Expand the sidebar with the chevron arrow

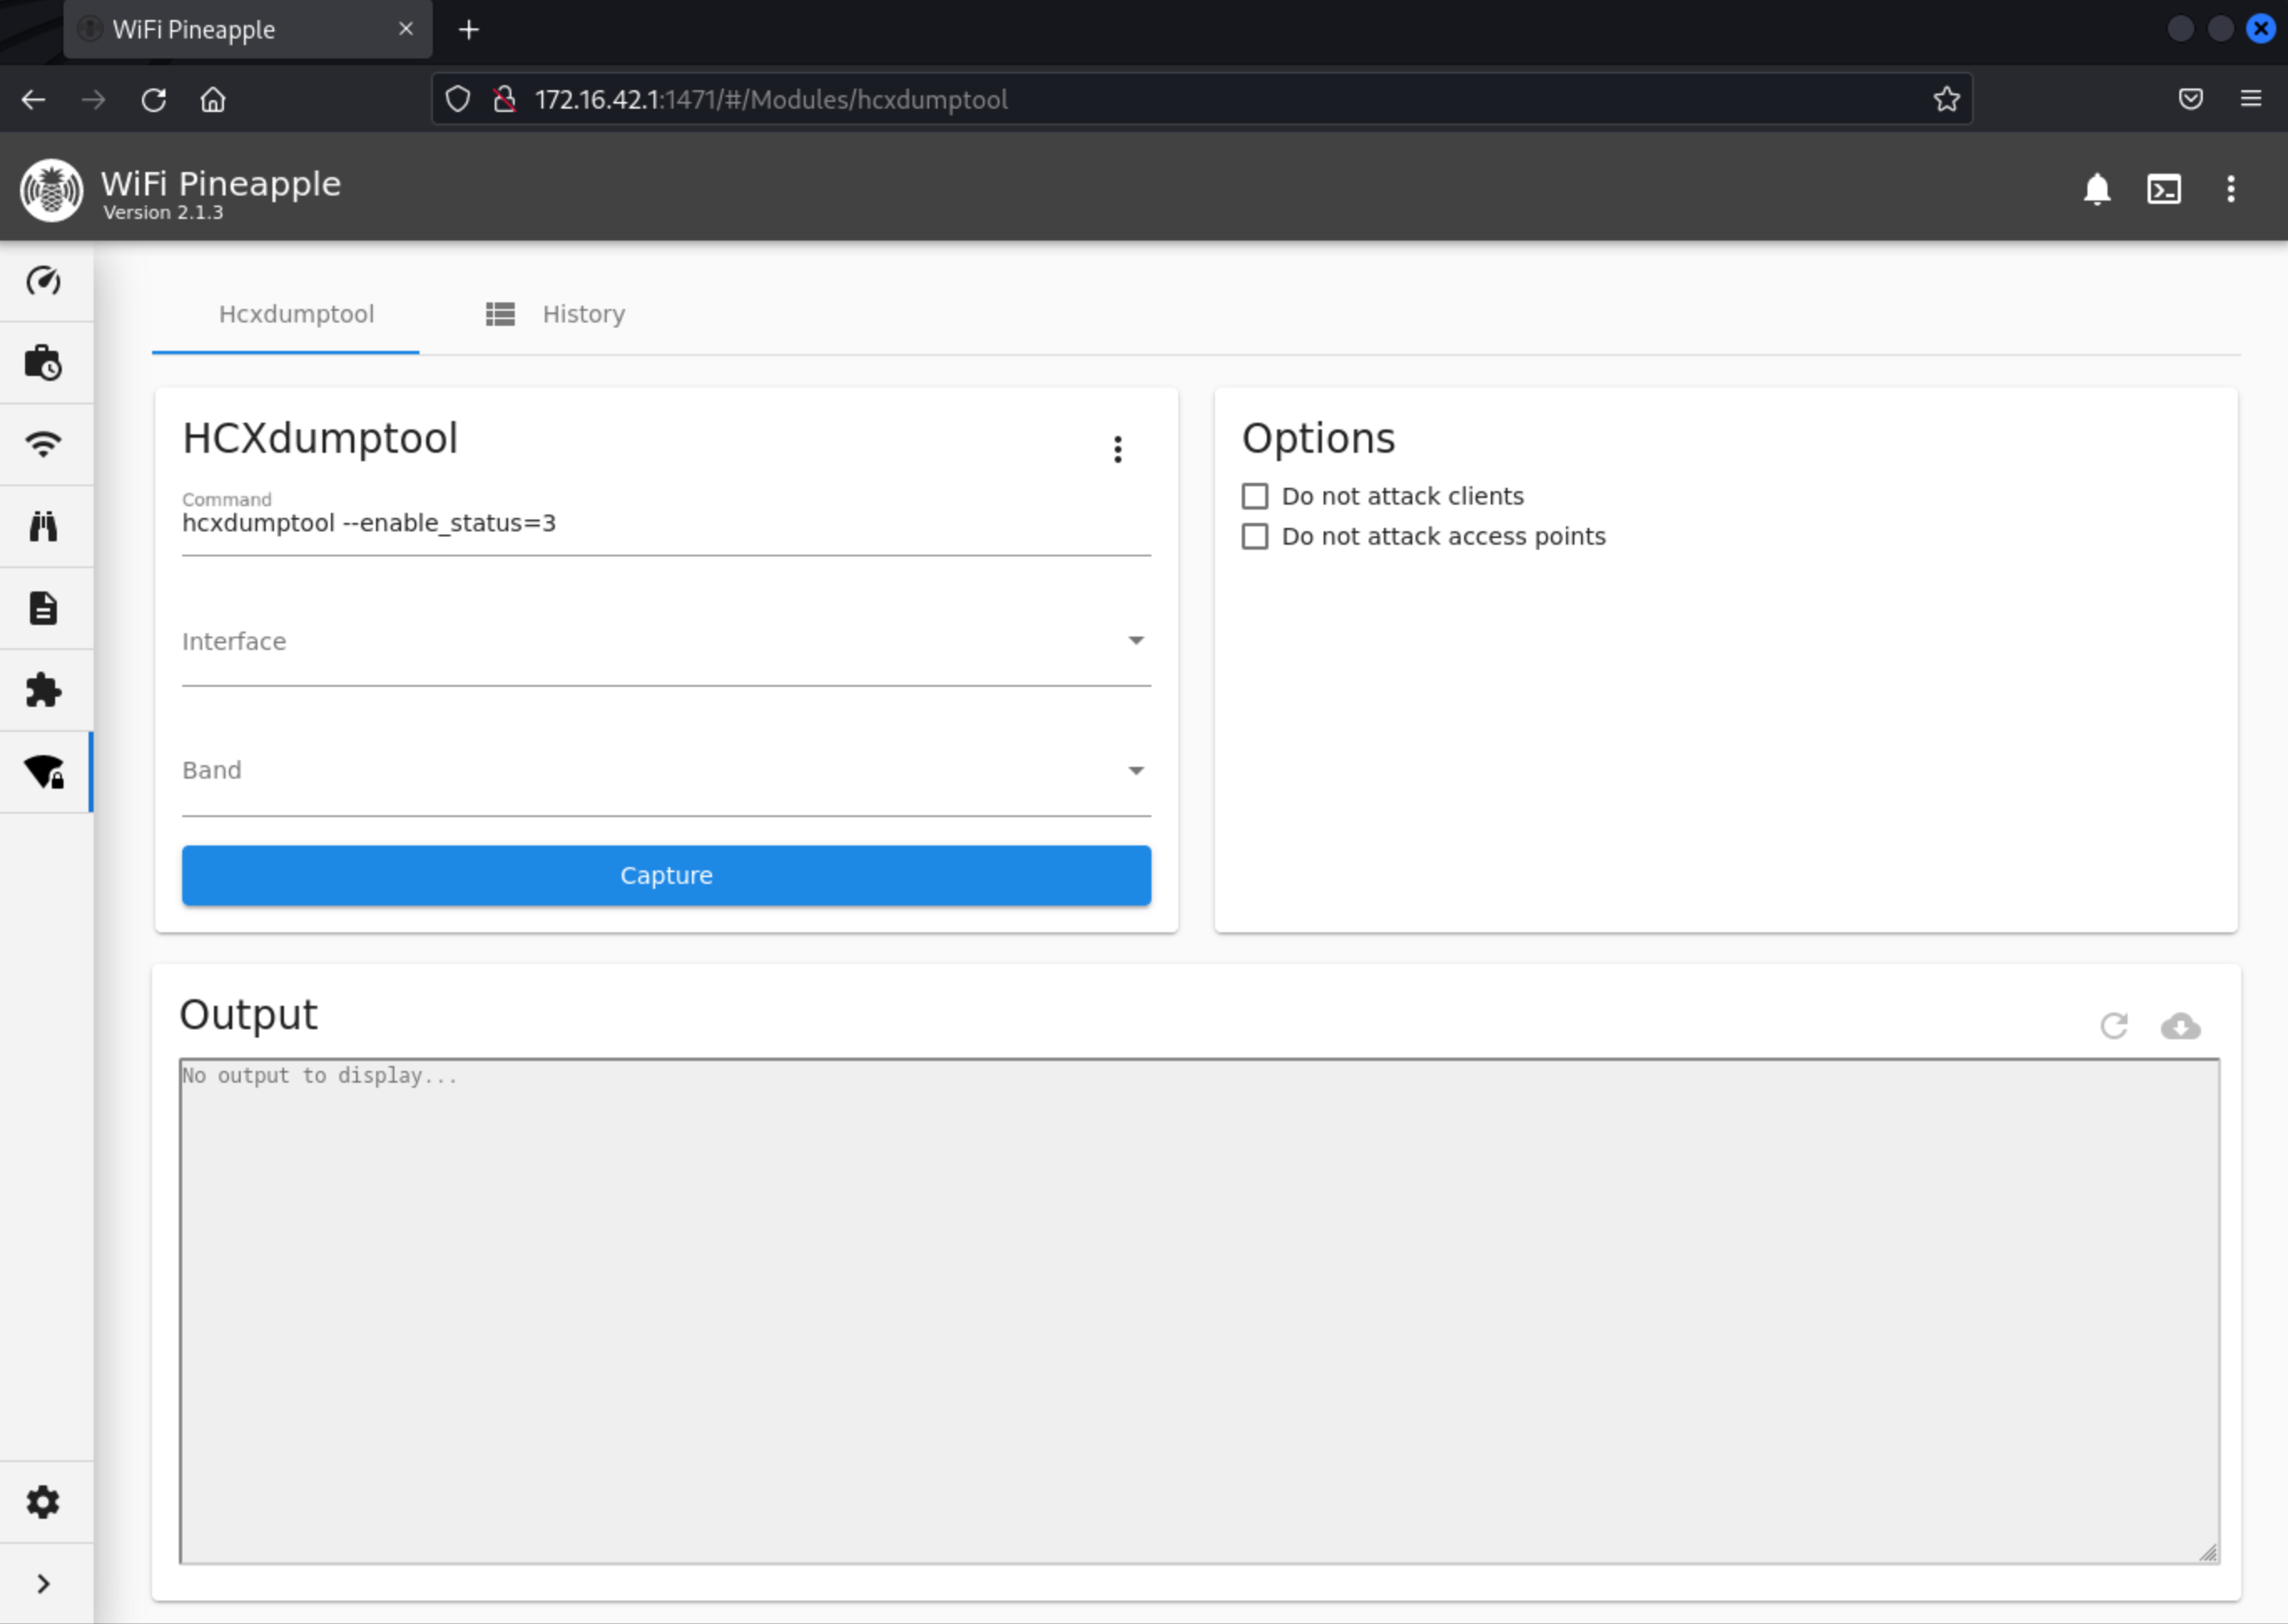pyautogui.click(x=43, y=1584)
